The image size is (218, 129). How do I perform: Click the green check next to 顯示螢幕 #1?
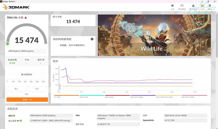(21, 121)
